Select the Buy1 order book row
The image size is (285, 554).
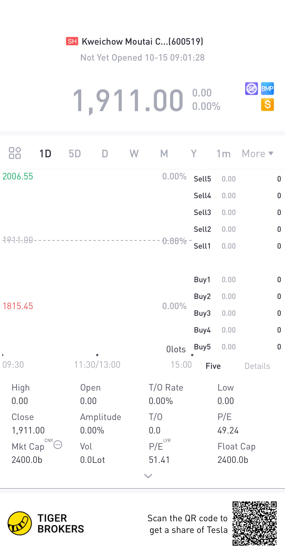pyautogui.click(x=237, y=279)
